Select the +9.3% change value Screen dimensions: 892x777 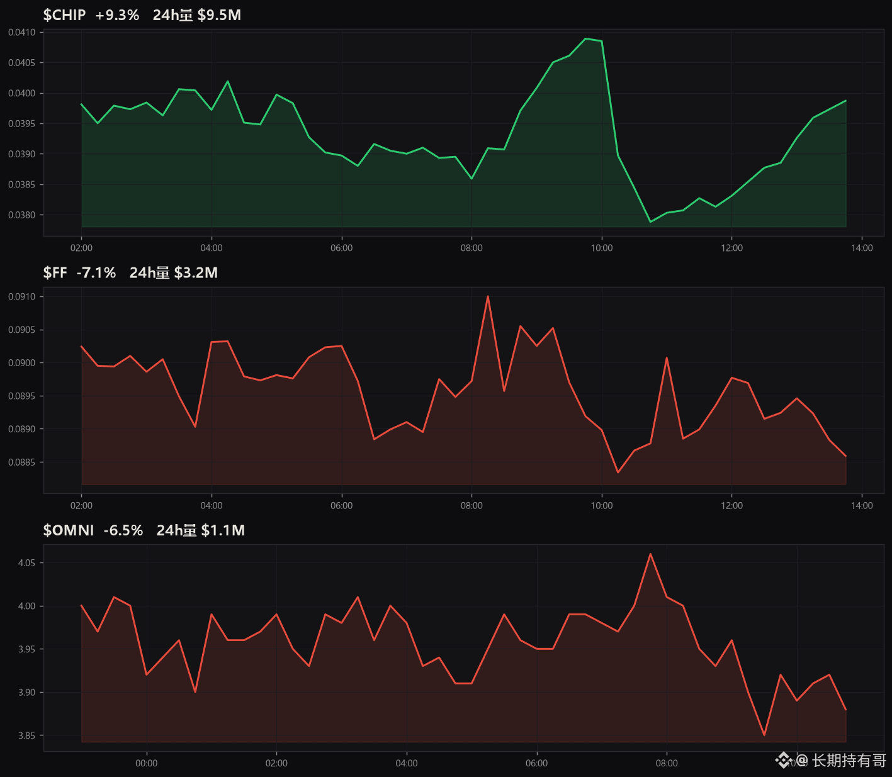(x=117, y=15)
